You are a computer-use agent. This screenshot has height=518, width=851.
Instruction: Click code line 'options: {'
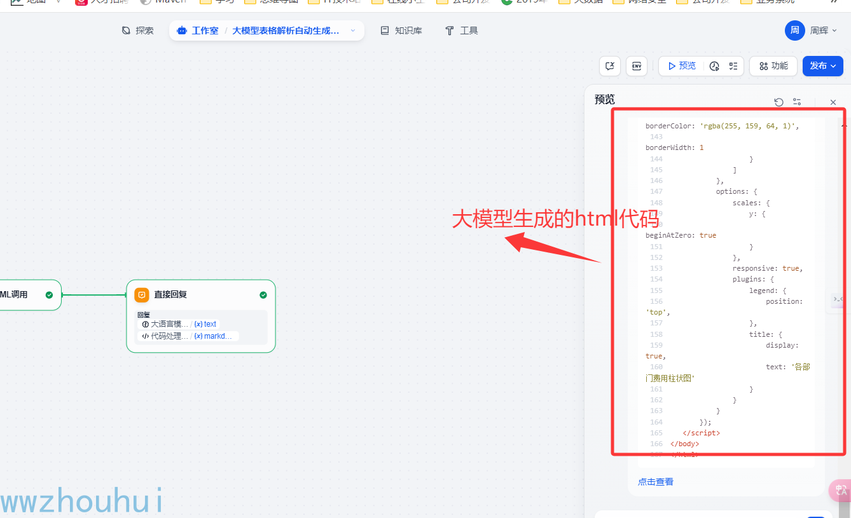pyautogui.click(x=737, y=191)
